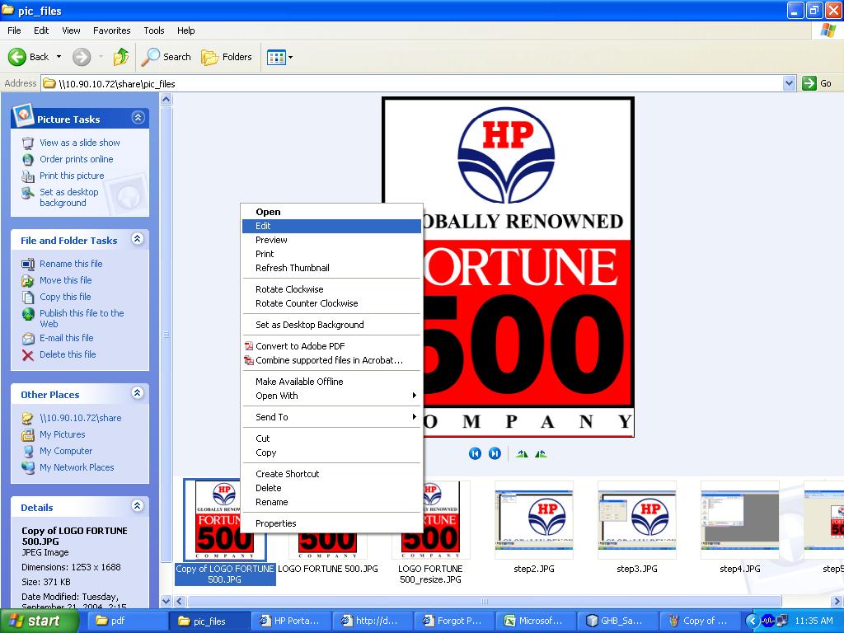Image resolution: width=844 pixels, height=633 pixels.
Task: Open the Folders pane button
Action: (x=227, y=57)
